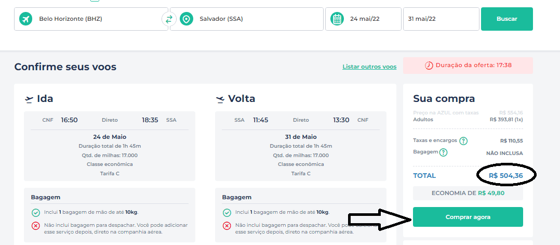The width and height of the screenshot is (560, 245).
Task: Select the Volta flight card 11:45 to 13:30
Action: pos(301,146)
